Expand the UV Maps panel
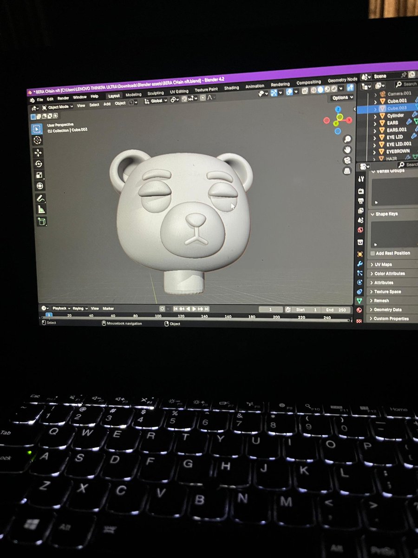 coord(392,265)
